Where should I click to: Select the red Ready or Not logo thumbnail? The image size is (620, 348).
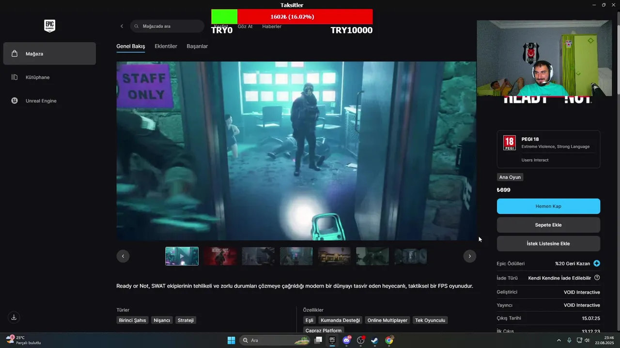coord(220,256)
